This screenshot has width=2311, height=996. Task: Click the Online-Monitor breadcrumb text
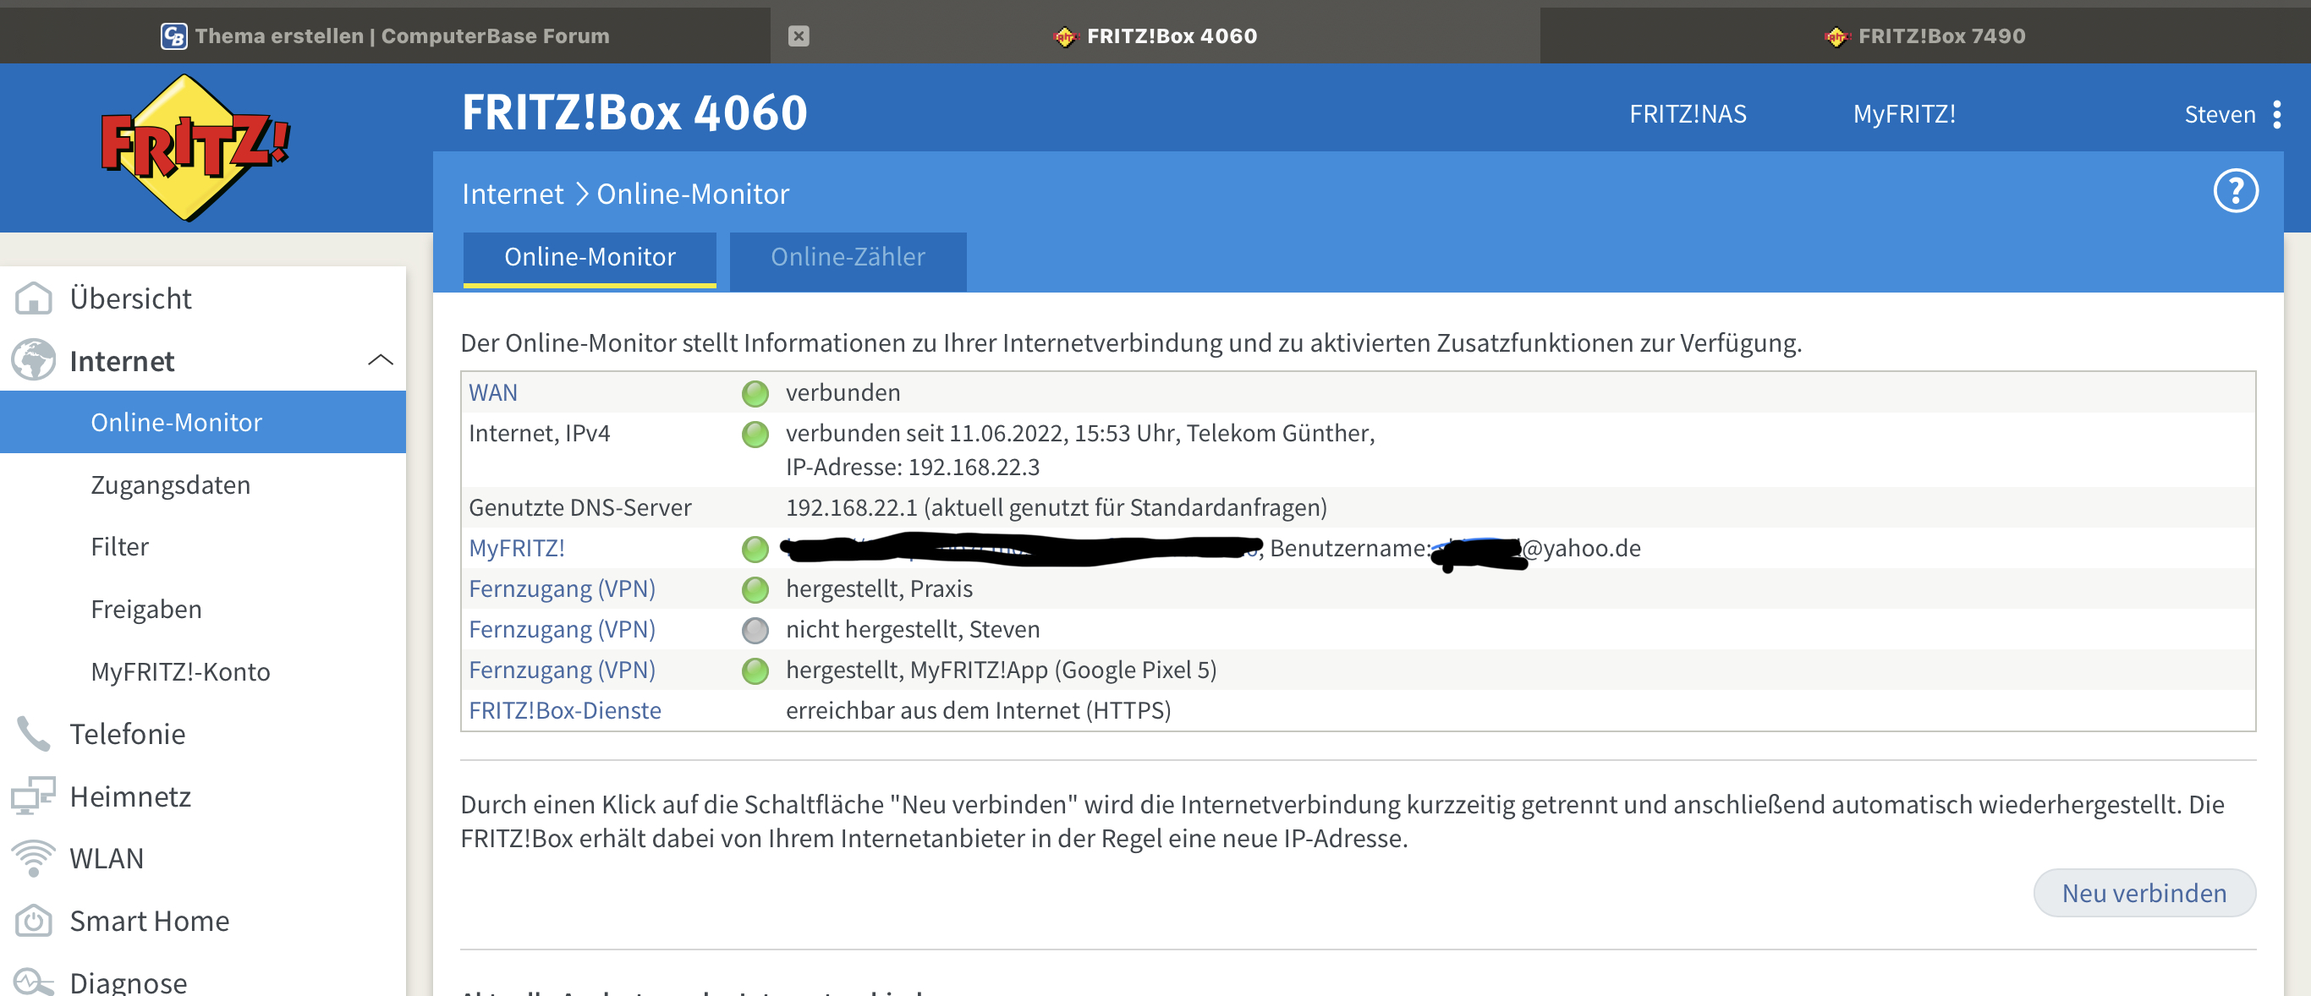pyautogui.click(x=693, y=194)
